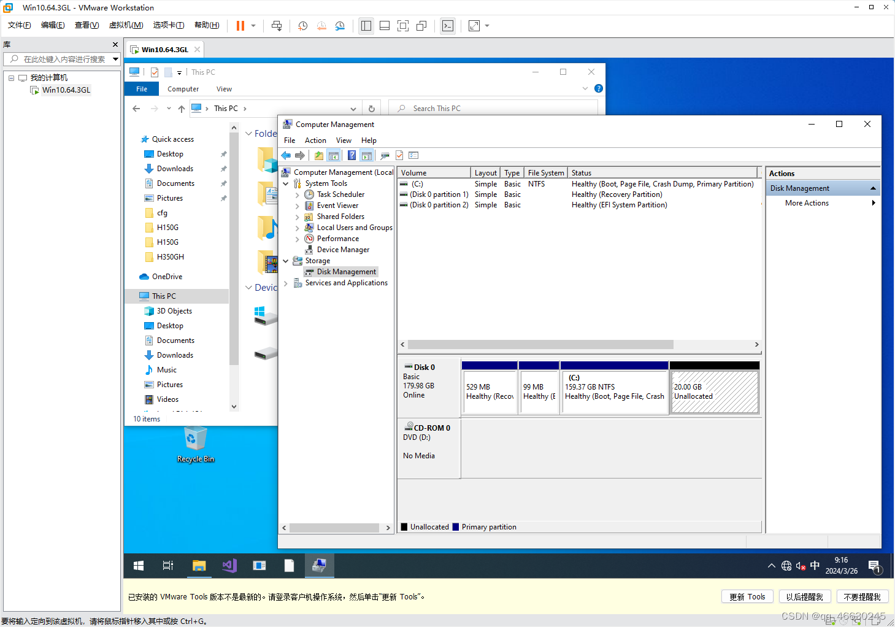Click the Revert to Snapshot icon

tap(321, 26)
